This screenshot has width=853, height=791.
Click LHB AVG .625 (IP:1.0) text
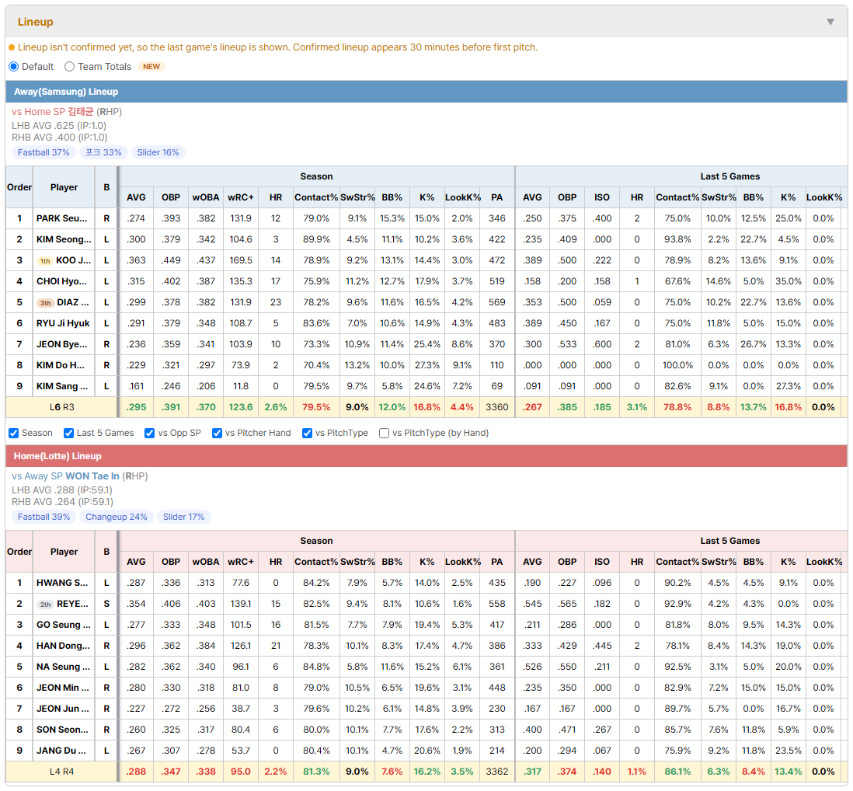point(59,126)
